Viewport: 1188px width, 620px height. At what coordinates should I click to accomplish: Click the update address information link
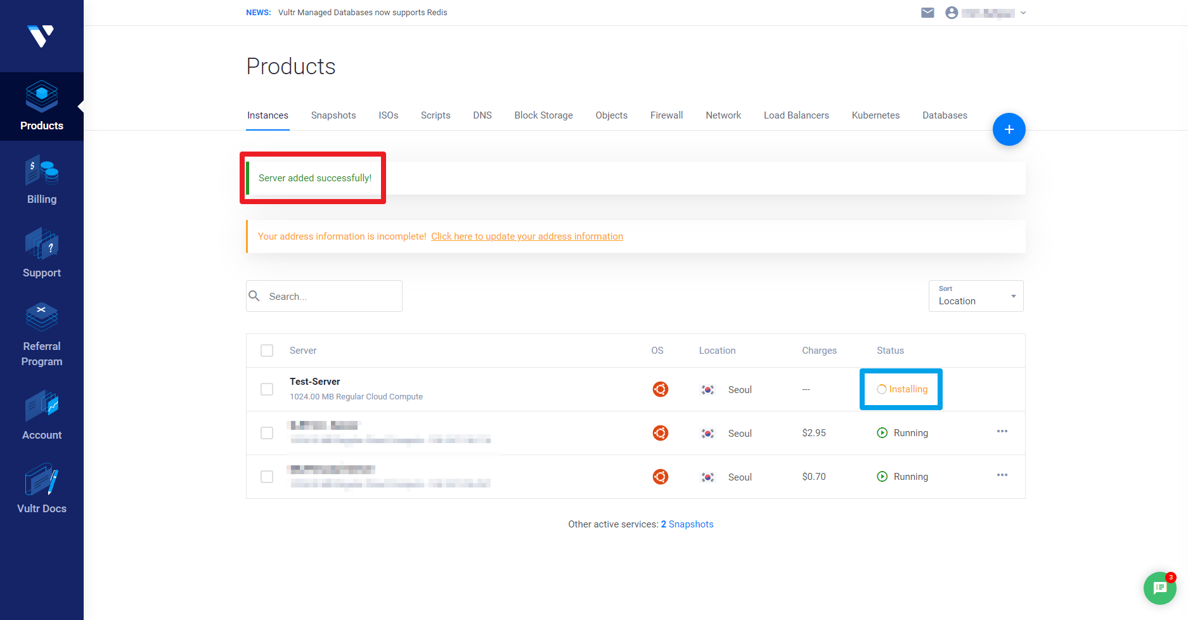pyautogui.click(x=527, y=236)
